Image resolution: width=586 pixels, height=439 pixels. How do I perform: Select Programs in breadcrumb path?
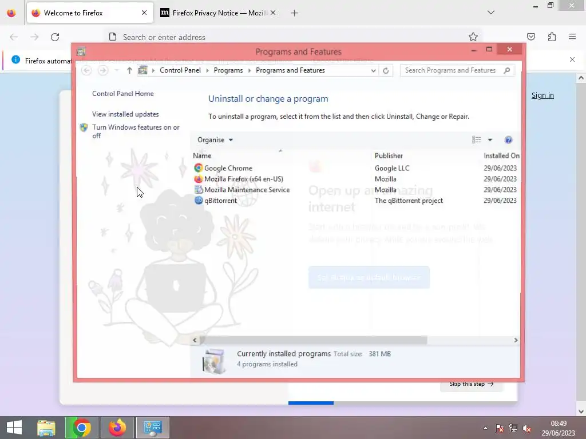click(x=228, y=70)
